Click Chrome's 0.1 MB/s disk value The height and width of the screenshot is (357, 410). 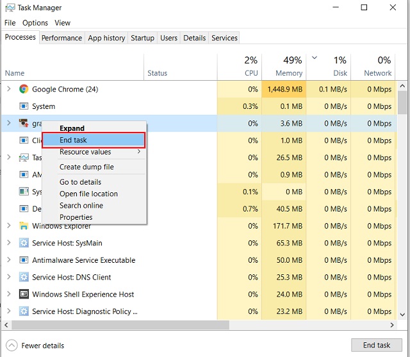click(x=333, y=89)
